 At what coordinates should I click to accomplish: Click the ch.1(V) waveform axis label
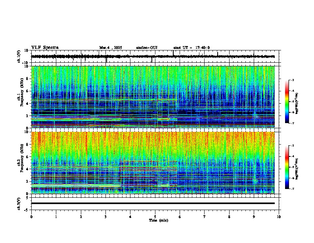click(19, 56)
